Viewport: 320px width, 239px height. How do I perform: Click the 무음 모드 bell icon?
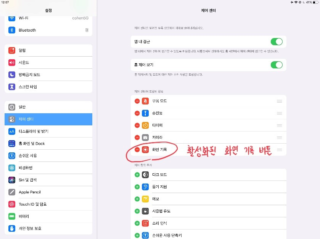(145, 101)
